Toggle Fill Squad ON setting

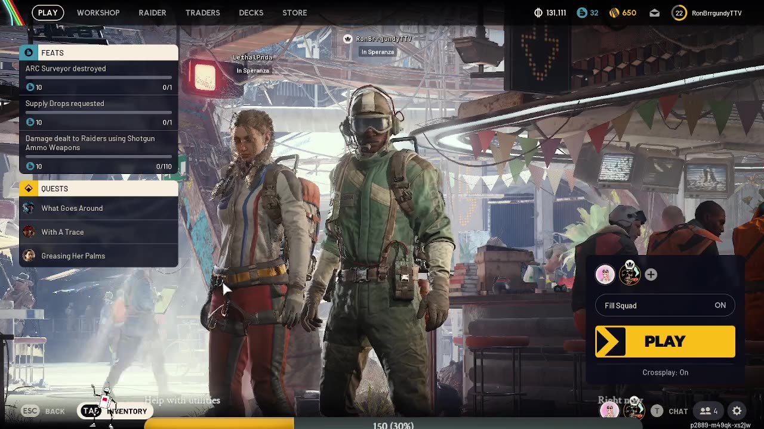[665, 306]
